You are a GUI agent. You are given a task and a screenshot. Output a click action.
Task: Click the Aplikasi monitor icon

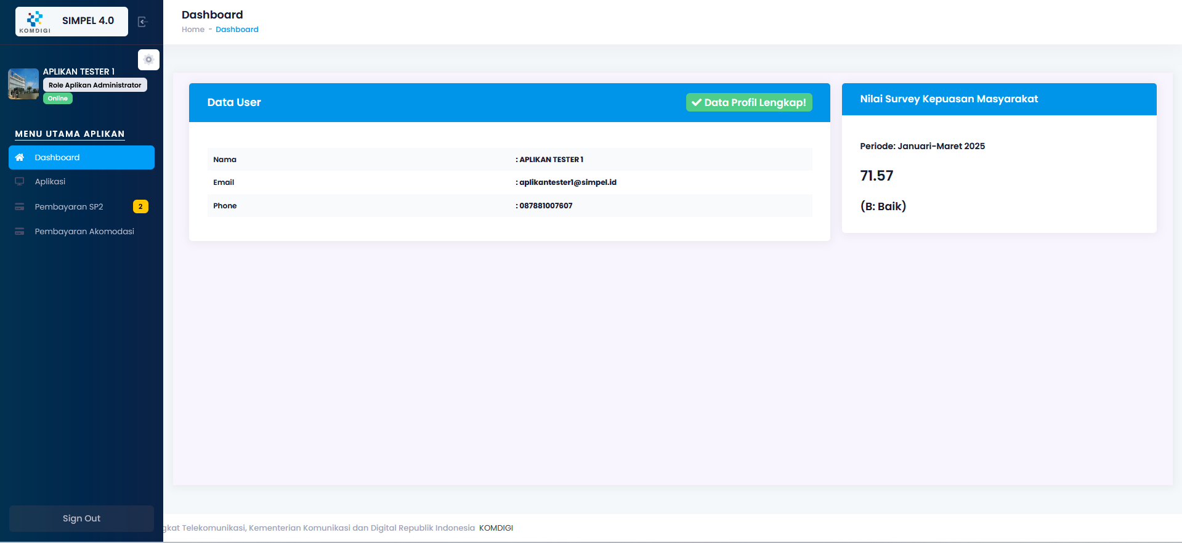pyautogui.click(x=20, y=181)
